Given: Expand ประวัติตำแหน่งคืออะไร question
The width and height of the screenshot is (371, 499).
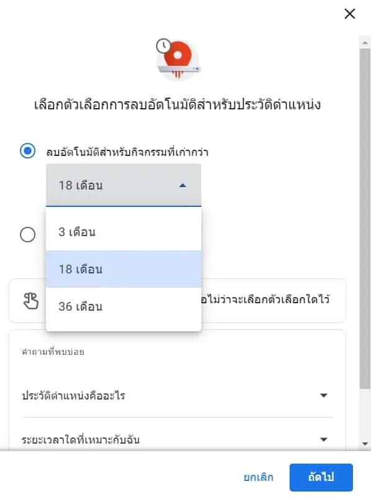Looking at the screenshot, I should pos(178,396).
